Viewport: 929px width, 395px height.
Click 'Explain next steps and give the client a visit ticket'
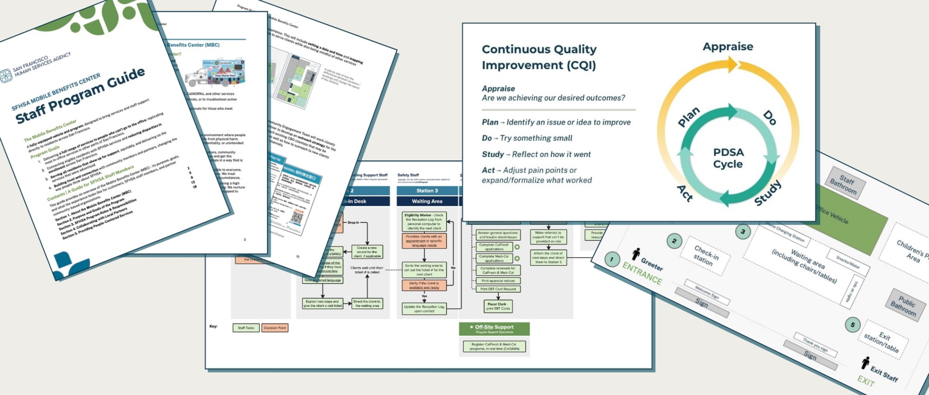pyautogui.click(x=324, y=303)
